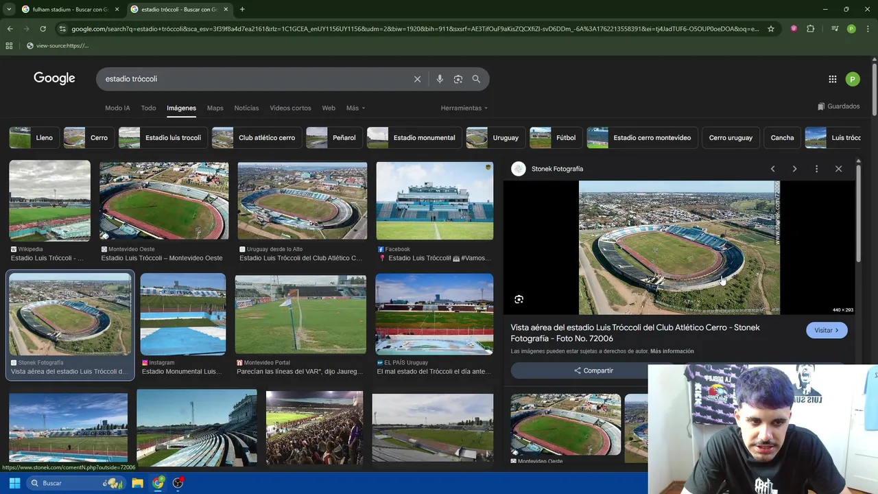Open Google Lens image search

[x=458, y=79]
